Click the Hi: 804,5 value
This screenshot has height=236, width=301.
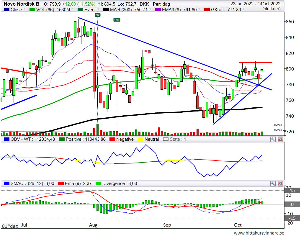point(106,4)
